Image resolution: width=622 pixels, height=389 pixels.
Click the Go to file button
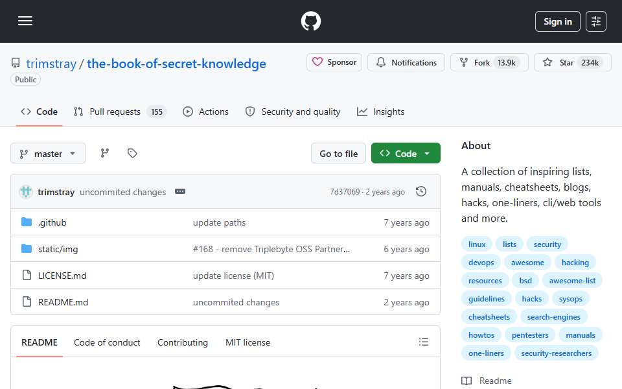point(338,153)
